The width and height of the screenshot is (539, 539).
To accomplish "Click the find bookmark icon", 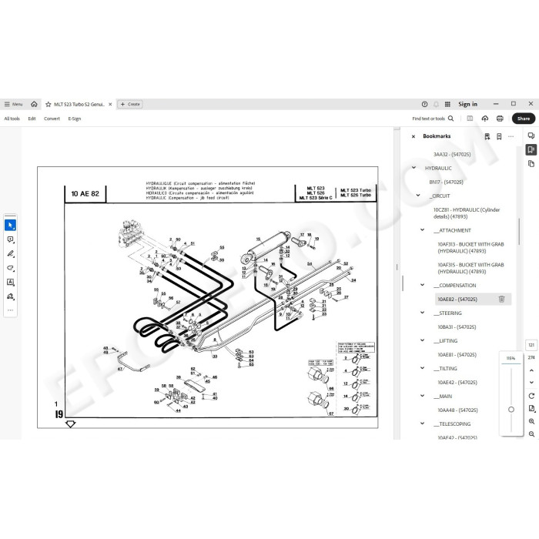I will (x=487, y=136).
